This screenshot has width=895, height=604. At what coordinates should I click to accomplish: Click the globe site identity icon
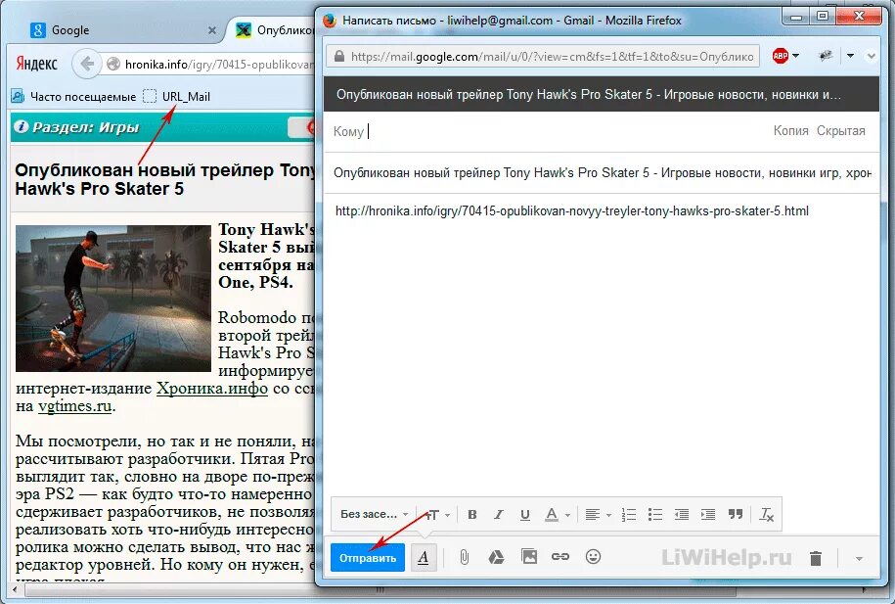[x=113, y=64]
